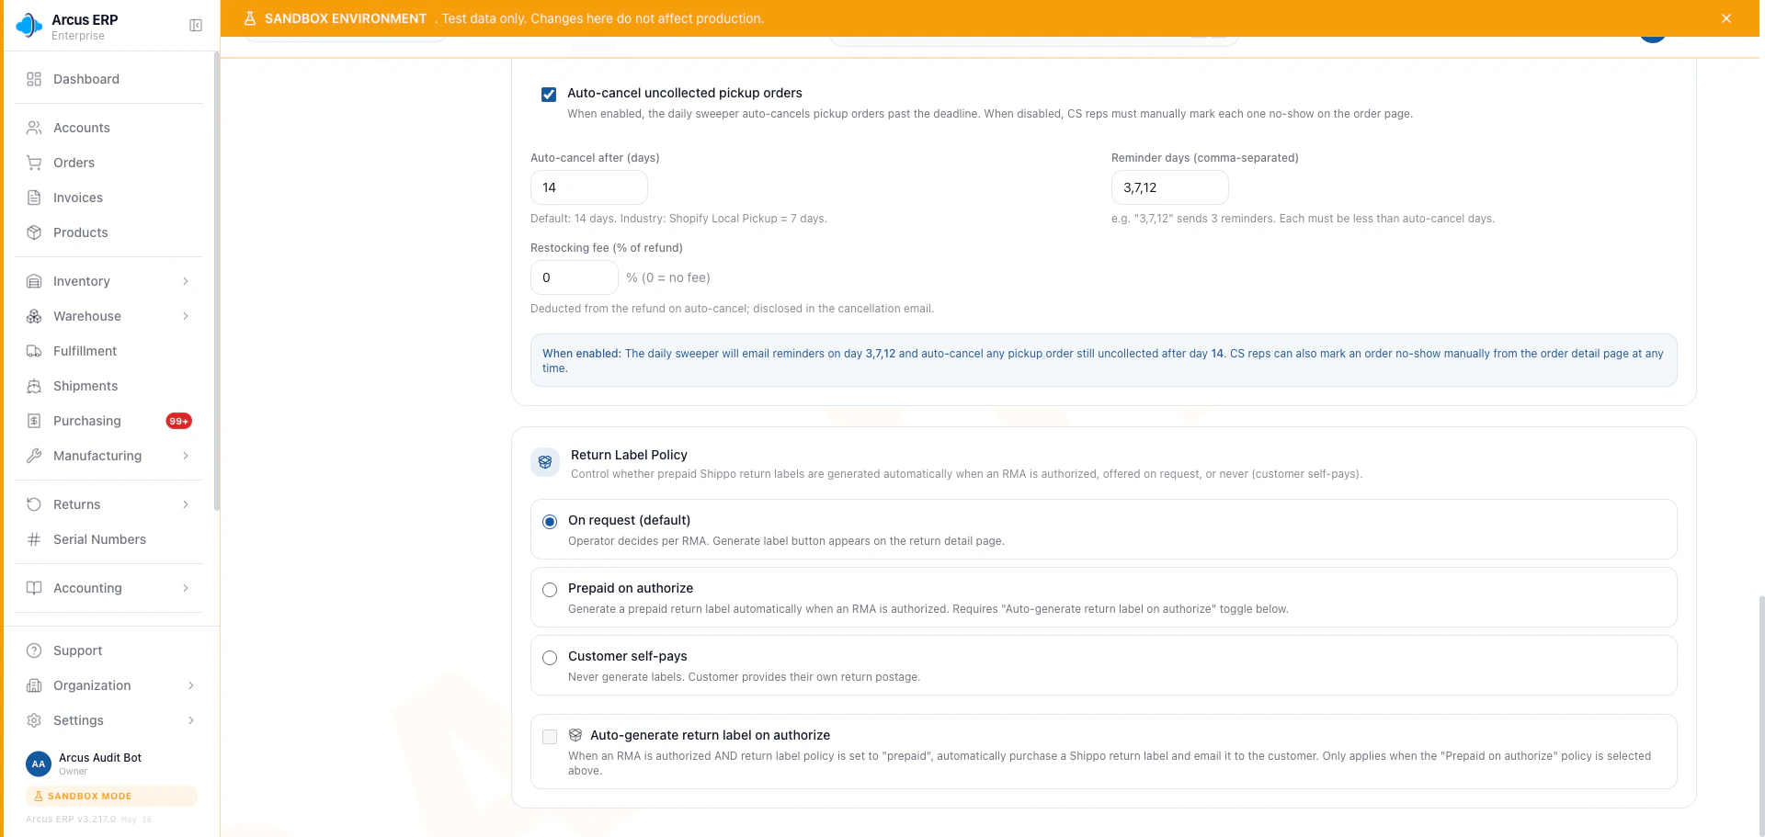This screenshot has height=837, width=1765.
Task: Expand the Organization submenu chevron
Action: tap(191, 685)
